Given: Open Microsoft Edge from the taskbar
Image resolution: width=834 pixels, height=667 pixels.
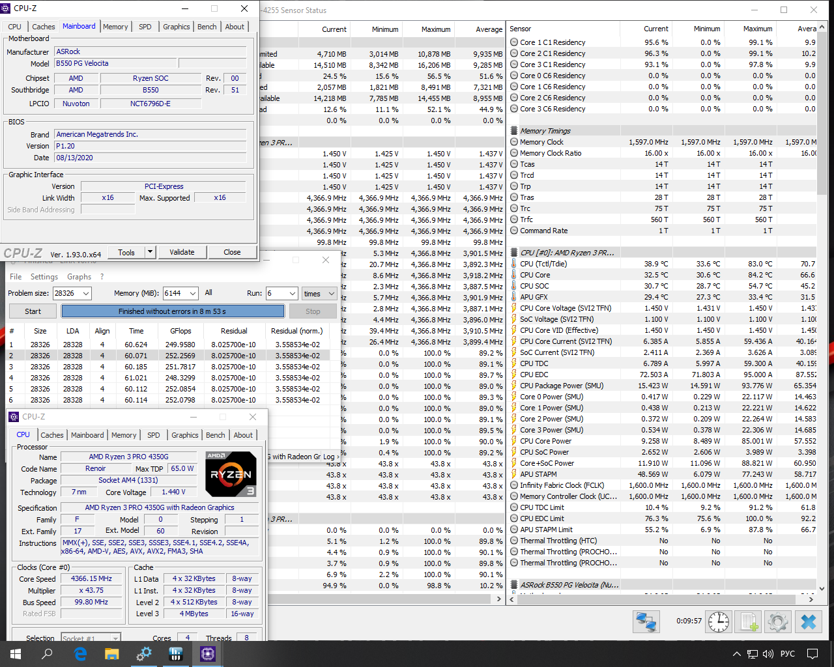Looking at the screenshot, I should pos(81,654).
